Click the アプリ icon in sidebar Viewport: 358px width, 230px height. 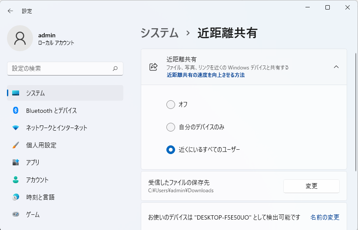click(x=16, y=162)
